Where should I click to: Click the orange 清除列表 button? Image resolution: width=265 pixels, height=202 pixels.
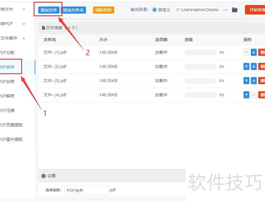coord(104,10)
